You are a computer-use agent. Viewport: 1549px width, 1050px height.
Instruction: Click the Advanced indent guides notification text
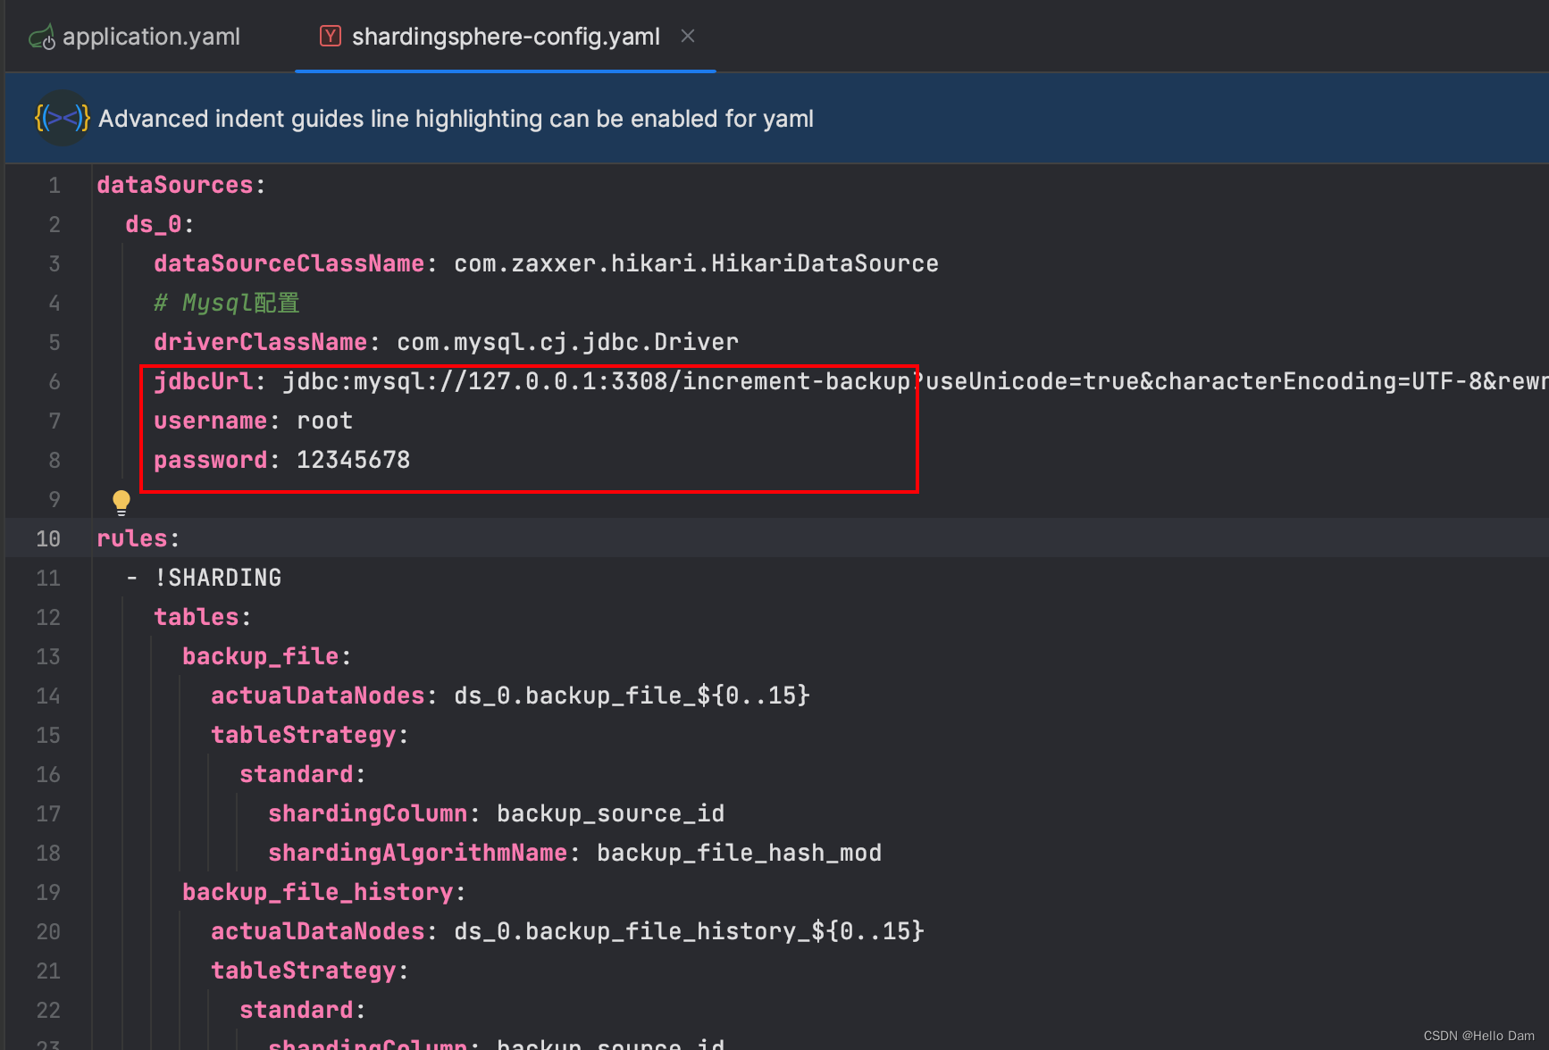click(456, 119)
